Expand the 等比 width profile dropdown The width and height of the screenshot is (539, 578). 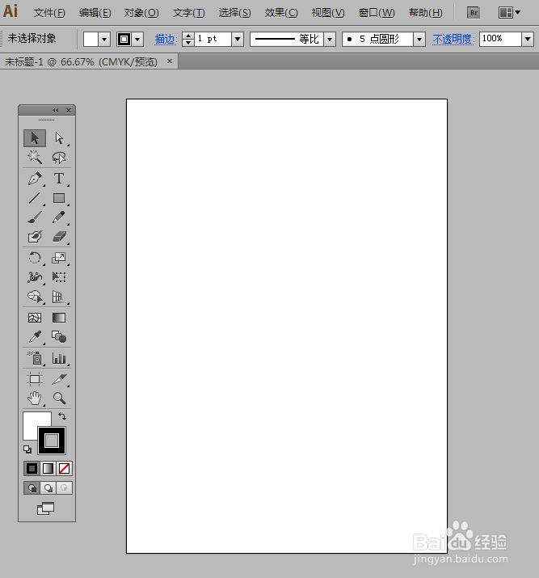pyautogui.click(x=330, y=39)
